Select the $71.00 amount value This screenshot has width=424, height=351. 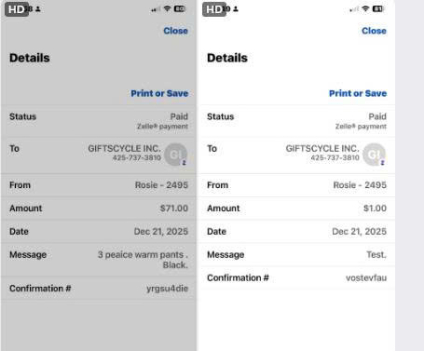tap(174, 209)
